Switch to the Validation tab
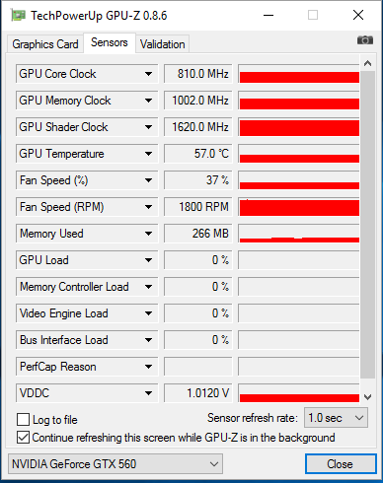Screen dimensions: 383x483 [x=162, y=44]
